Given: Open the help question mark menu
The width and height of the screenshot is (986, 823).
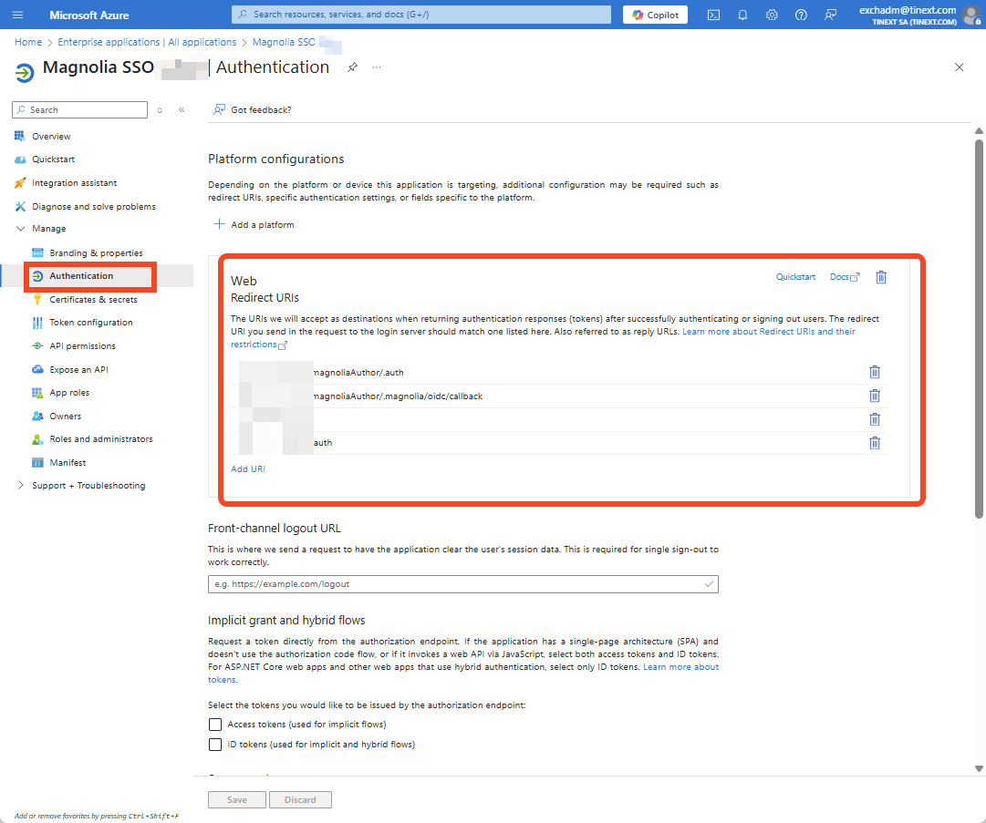Looking at the screenshot, I should coord(801,15).
